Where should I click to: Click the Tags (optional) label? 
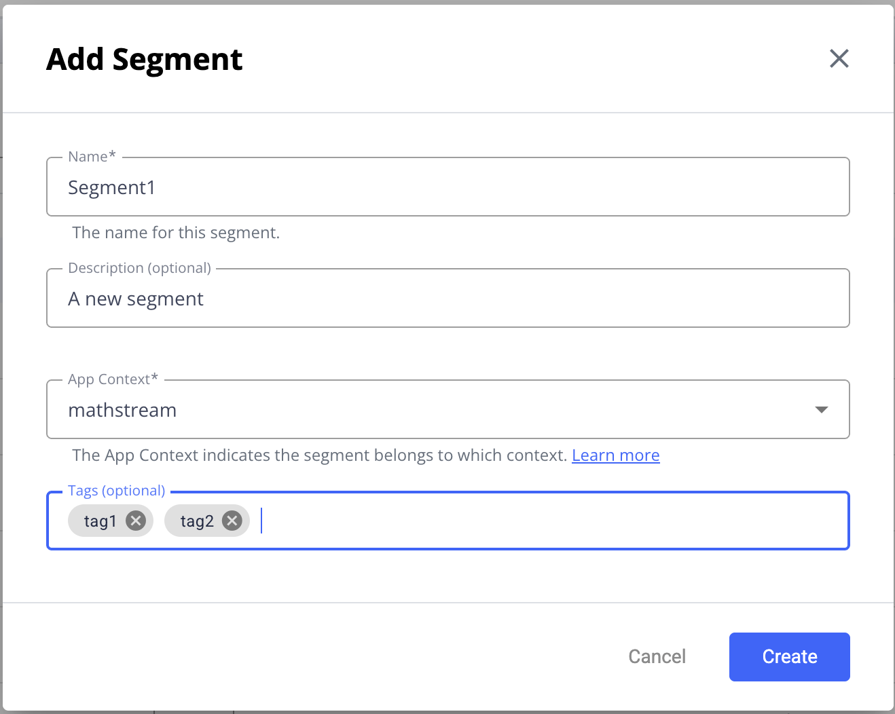pos(116,491)
